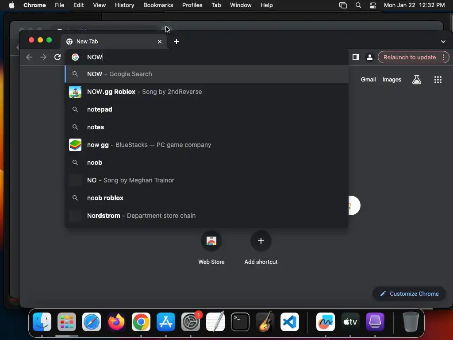Open the History menu
Screen dimensions: 453x340
pos(124,5)
